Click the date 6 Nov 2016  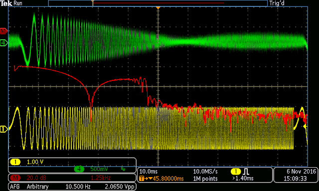pos(301,172)
